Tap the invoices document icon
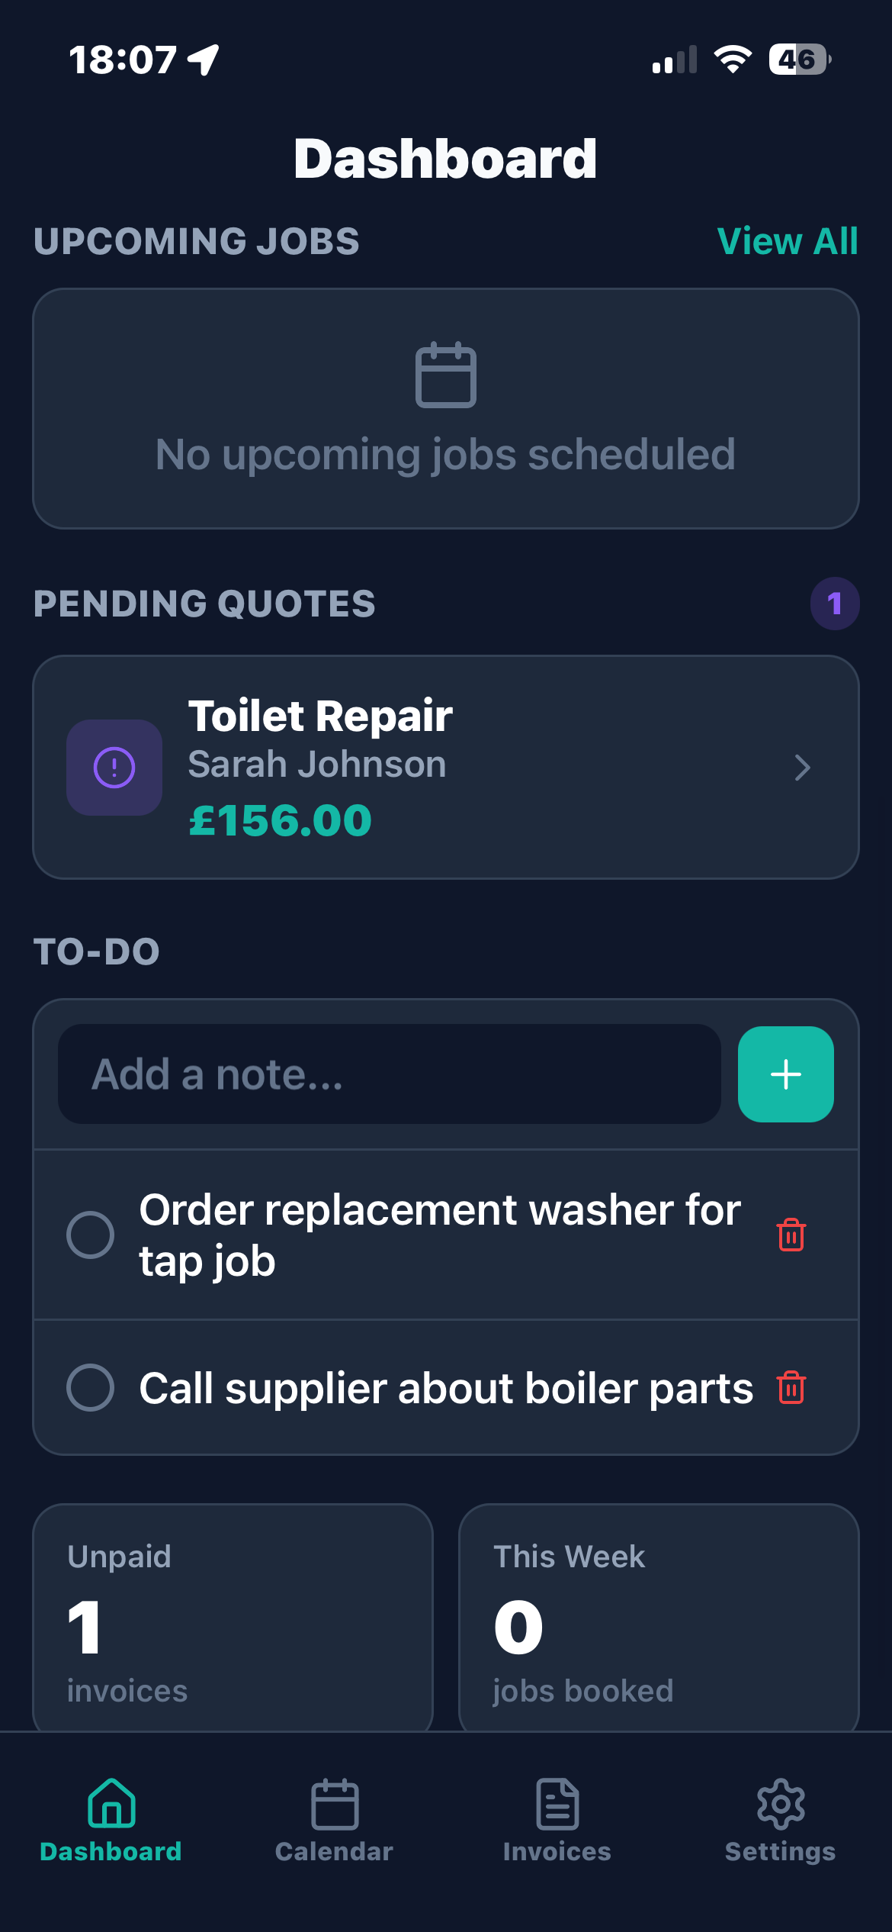The width and height of the screenshot is (892, 1932). (x=557, y=1804)
